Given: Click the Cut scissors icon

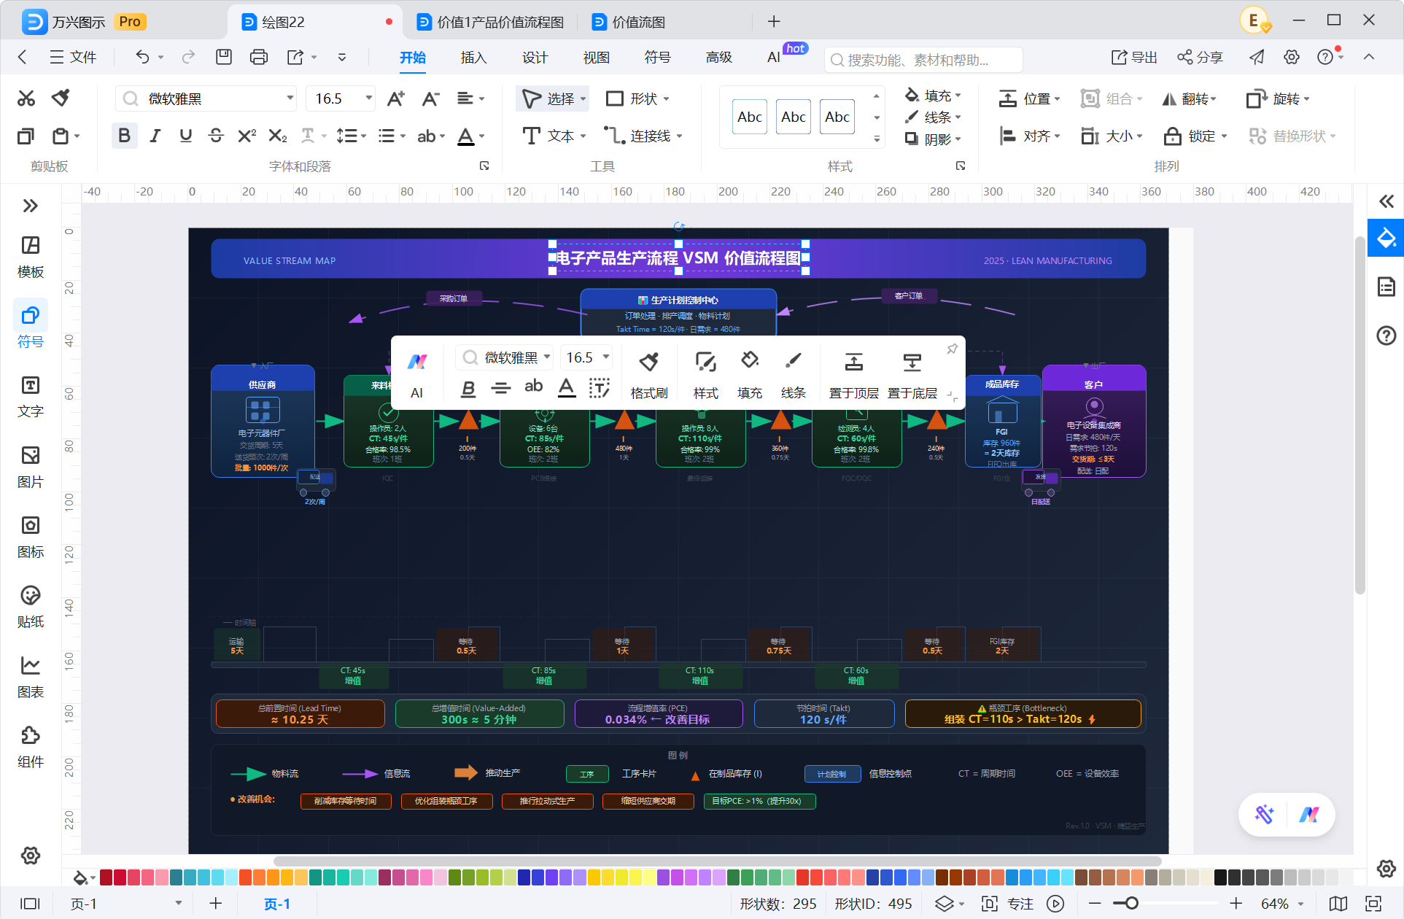Looking at the screenshot, I should pos(26,98).
